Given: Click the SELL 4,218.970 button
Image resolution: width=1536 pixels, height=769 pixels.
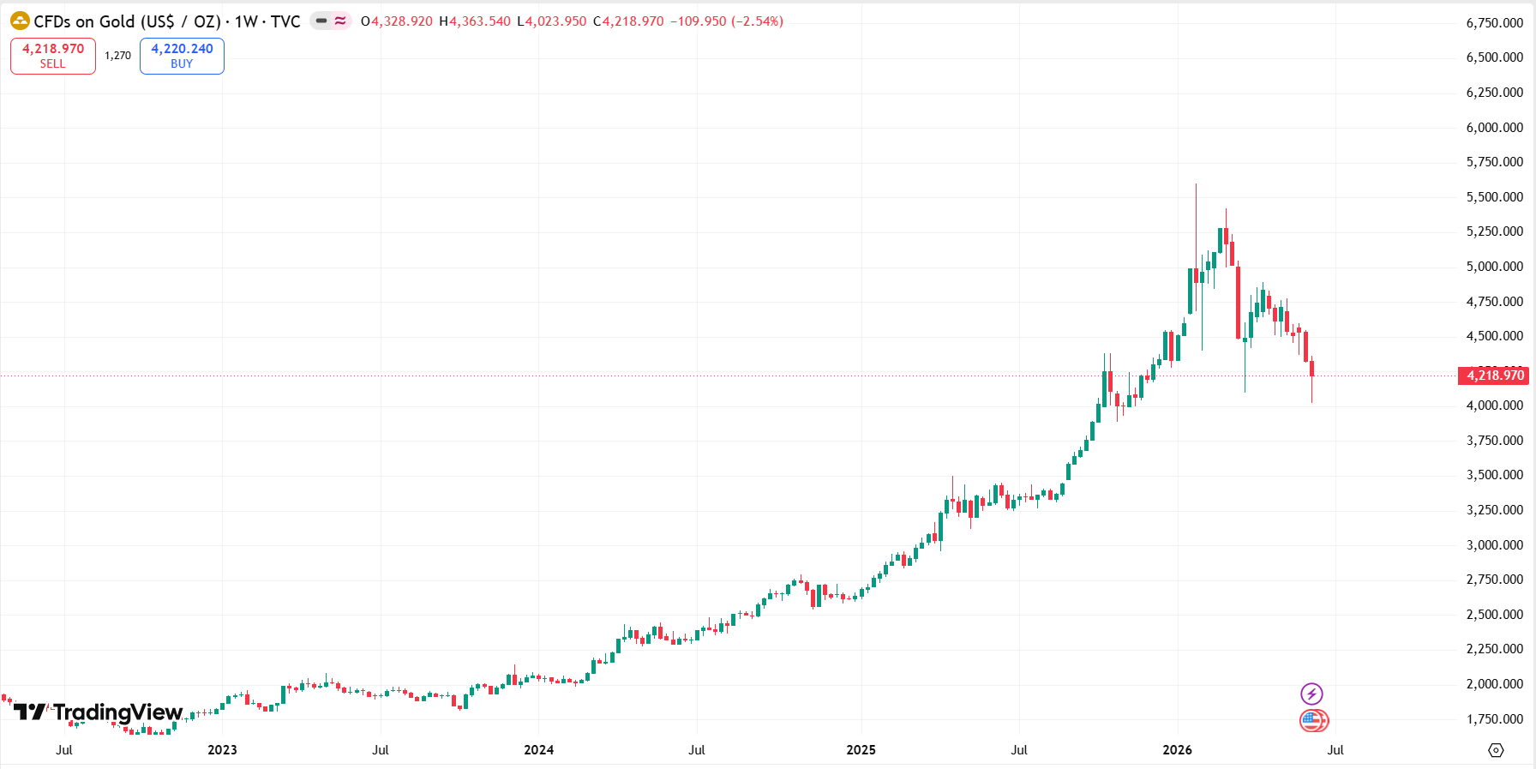Looking at the screenshot, I should click(x=53, y=56).
